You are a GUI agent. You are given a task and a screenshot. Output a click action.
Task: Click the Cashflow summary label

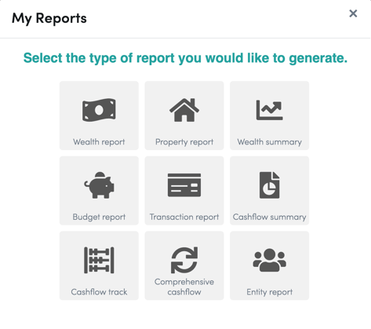269,217
